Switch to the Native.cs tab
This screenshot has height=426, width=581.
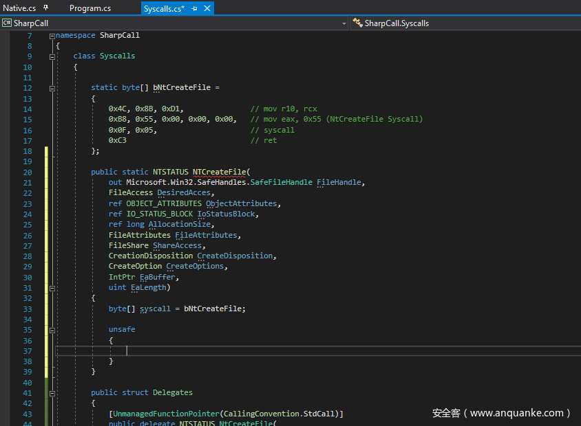[19, 8]
